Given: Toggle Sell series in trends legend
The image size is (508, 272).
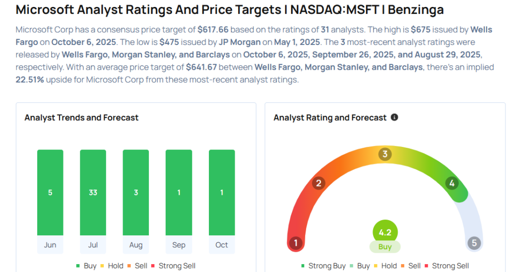Looking at the screenshot, I should point(137,266).
